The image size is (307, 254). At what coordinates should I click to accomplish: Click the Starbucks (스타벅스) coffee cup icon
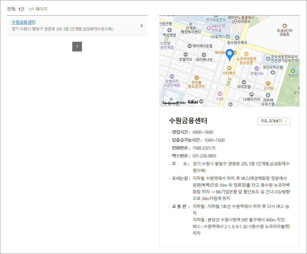(229, 68)
